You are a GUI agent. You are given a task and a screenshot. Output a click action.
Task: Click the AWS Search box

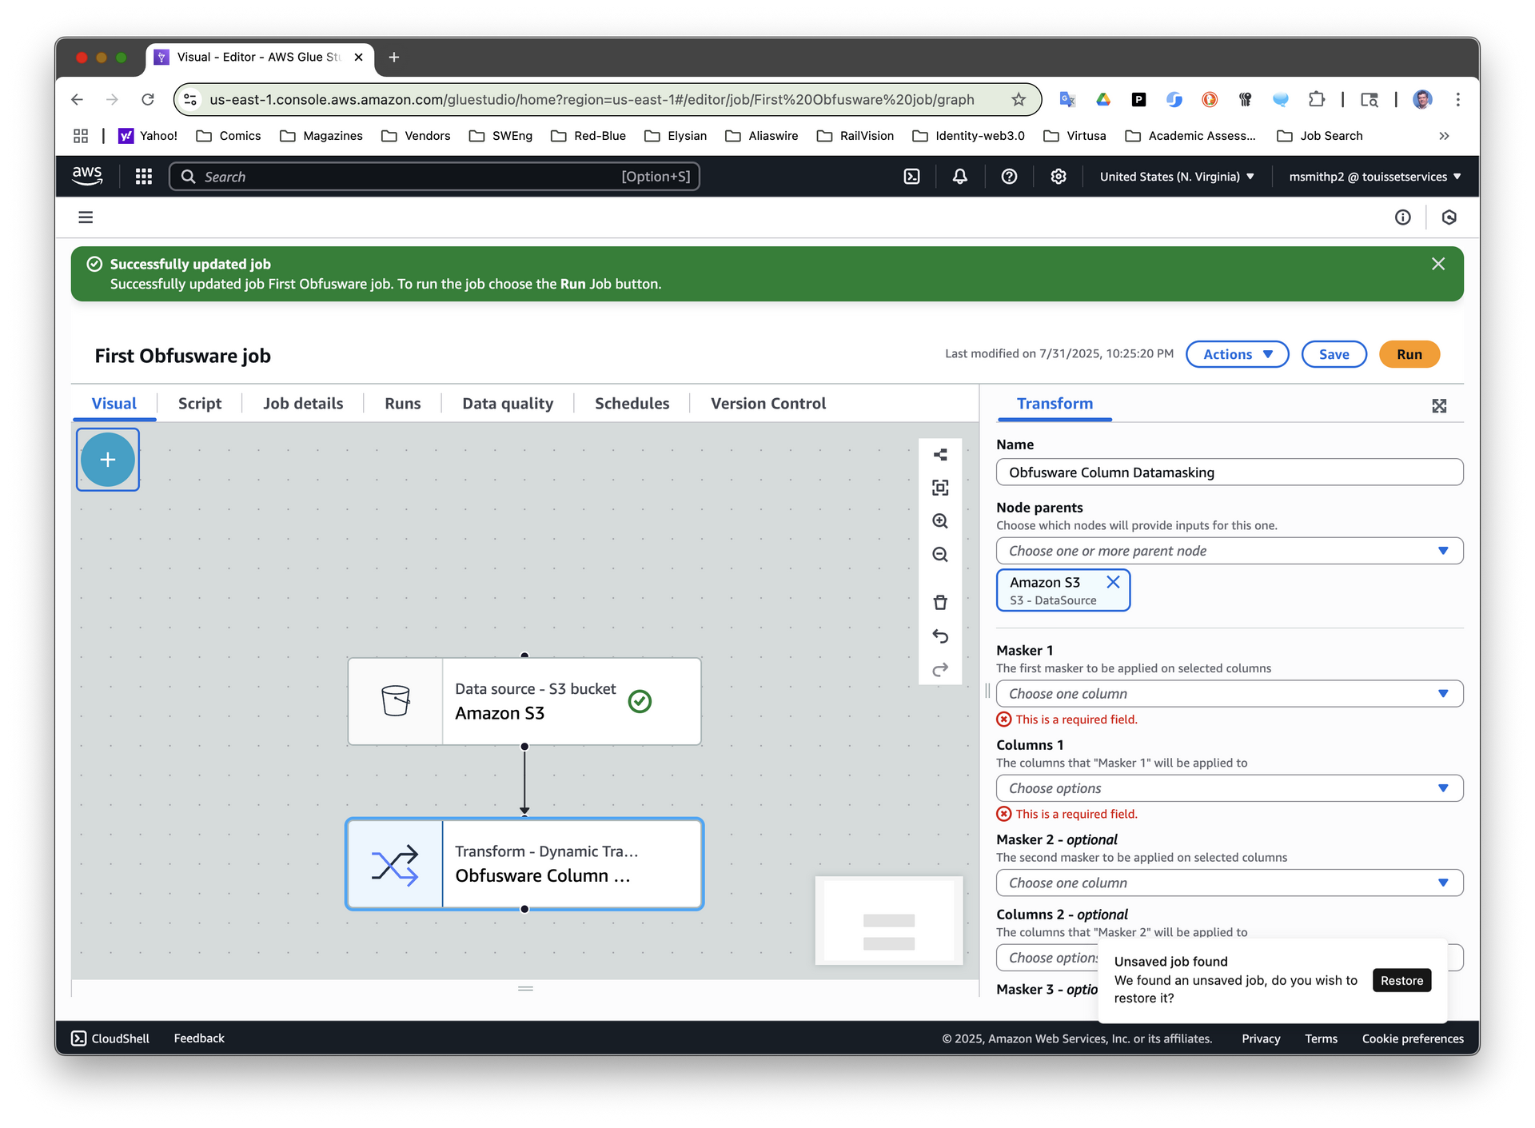(x=434, y=177)
